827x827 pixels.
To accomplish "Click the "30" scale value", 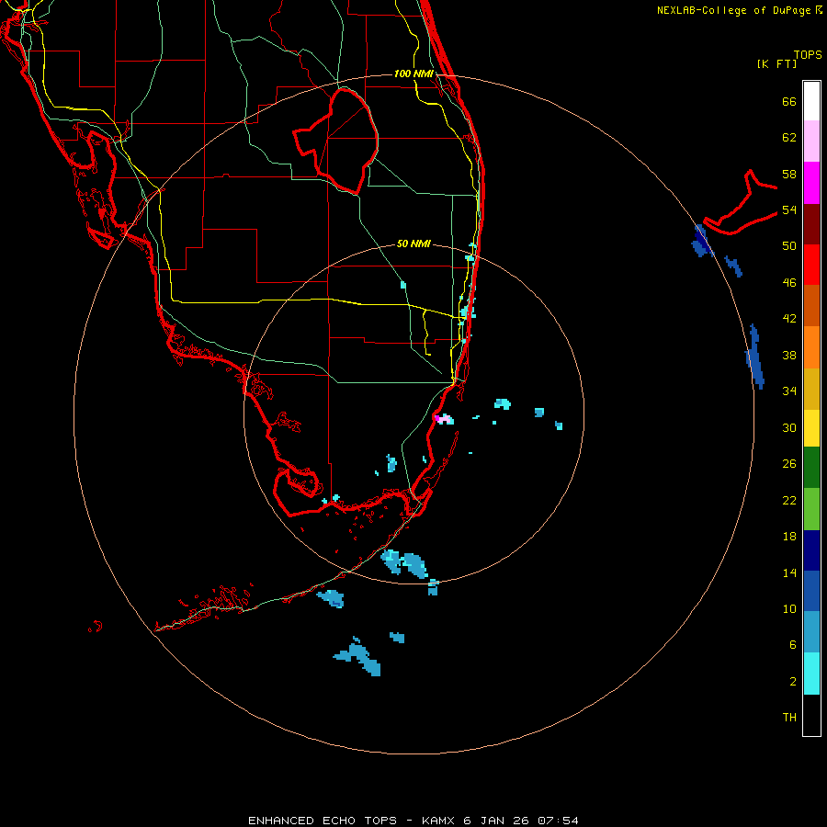I will pyautogui.click(x=789, y=427).
